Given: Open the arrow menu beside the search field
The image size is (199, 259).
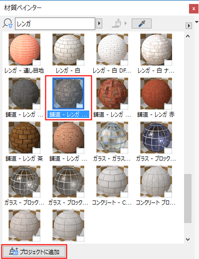Looking at the screenshot, I should click(x=99, y=23).
